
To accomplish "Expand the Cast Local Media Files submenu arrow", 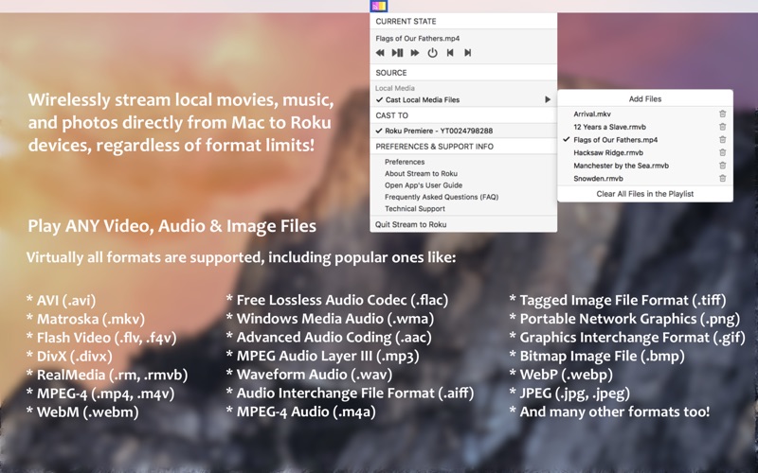I will 548,100.
